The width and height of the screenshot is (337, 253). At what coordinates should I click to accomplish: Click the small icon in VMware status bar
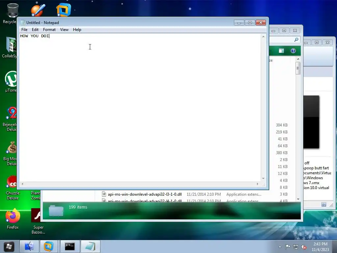point(324,204)
